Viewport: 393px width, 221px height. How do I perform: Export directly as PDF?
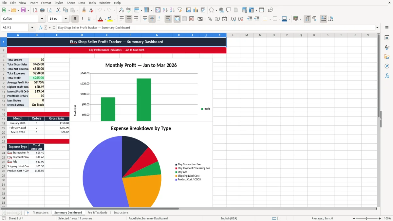pos(35,10)
